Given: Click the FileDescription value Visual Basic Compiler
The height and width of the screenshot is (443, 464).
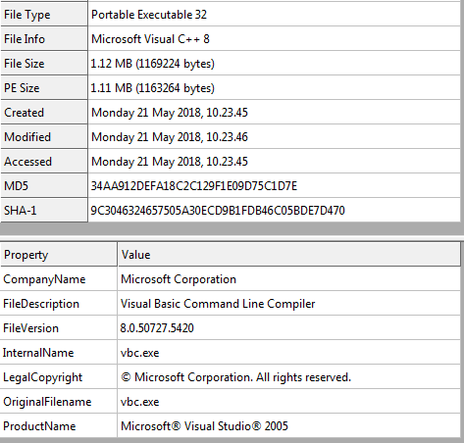Looking at the screenshot, I should [x=218, y=304].
